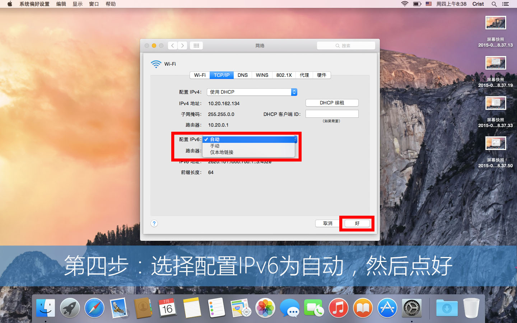Click the input source flag icon
This screenshot has height=323, width=517.
pos(429,4)
